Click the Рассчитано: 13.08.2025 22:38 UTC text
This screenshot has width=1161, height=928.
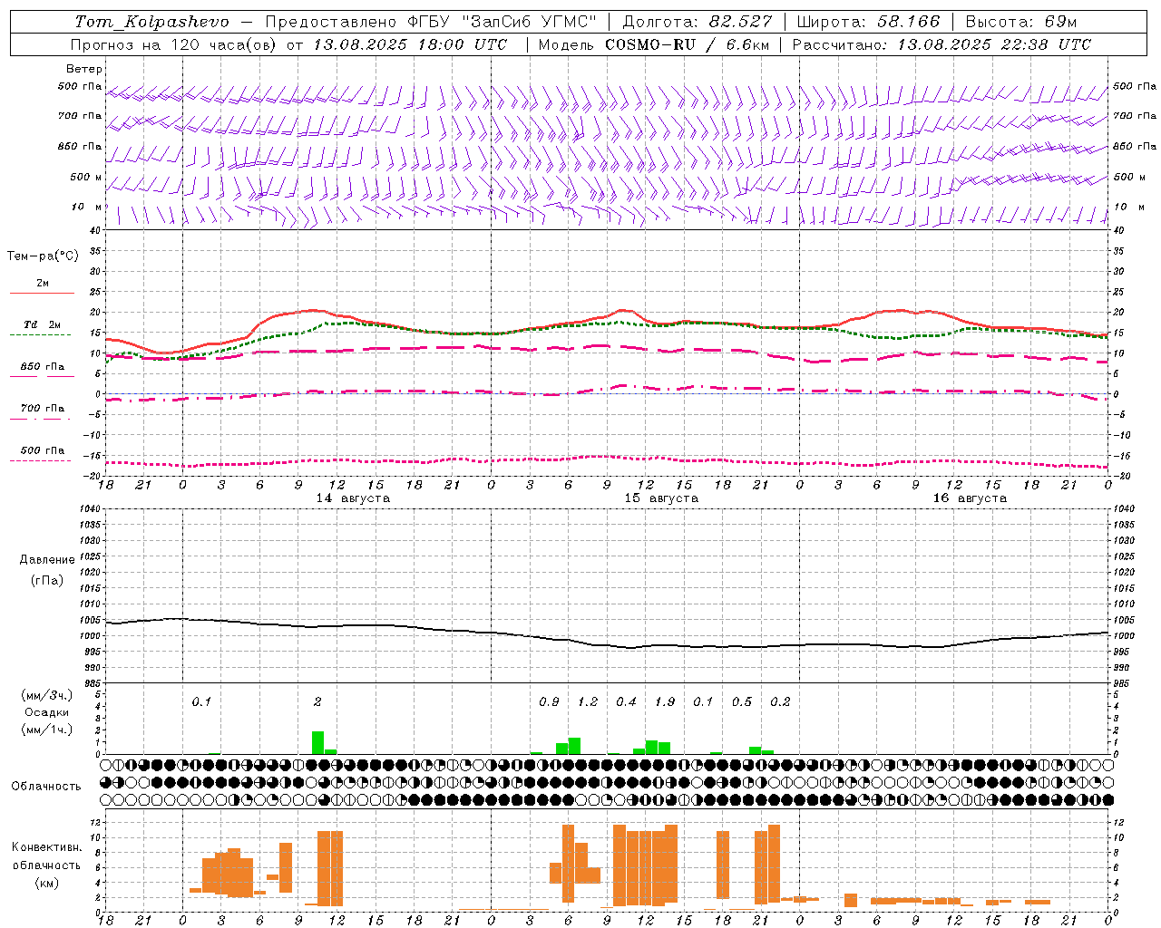[x=941, y=44]
